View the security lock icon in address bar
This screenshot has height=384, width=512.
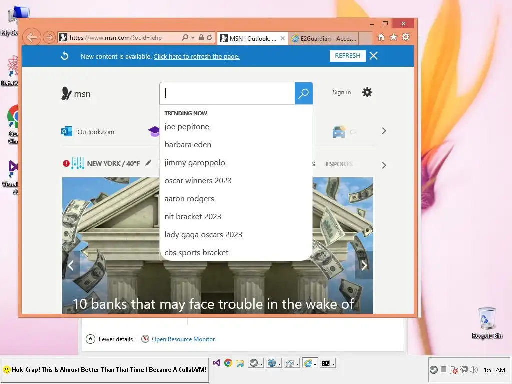[201, 38]
